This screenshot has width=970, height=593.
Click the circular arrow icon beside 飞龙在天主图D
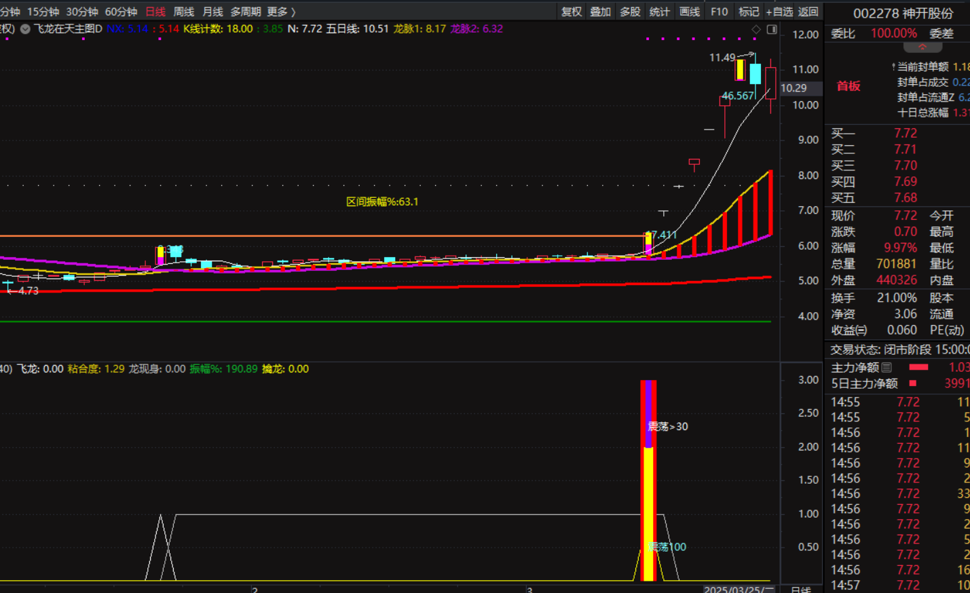(25, 29)
